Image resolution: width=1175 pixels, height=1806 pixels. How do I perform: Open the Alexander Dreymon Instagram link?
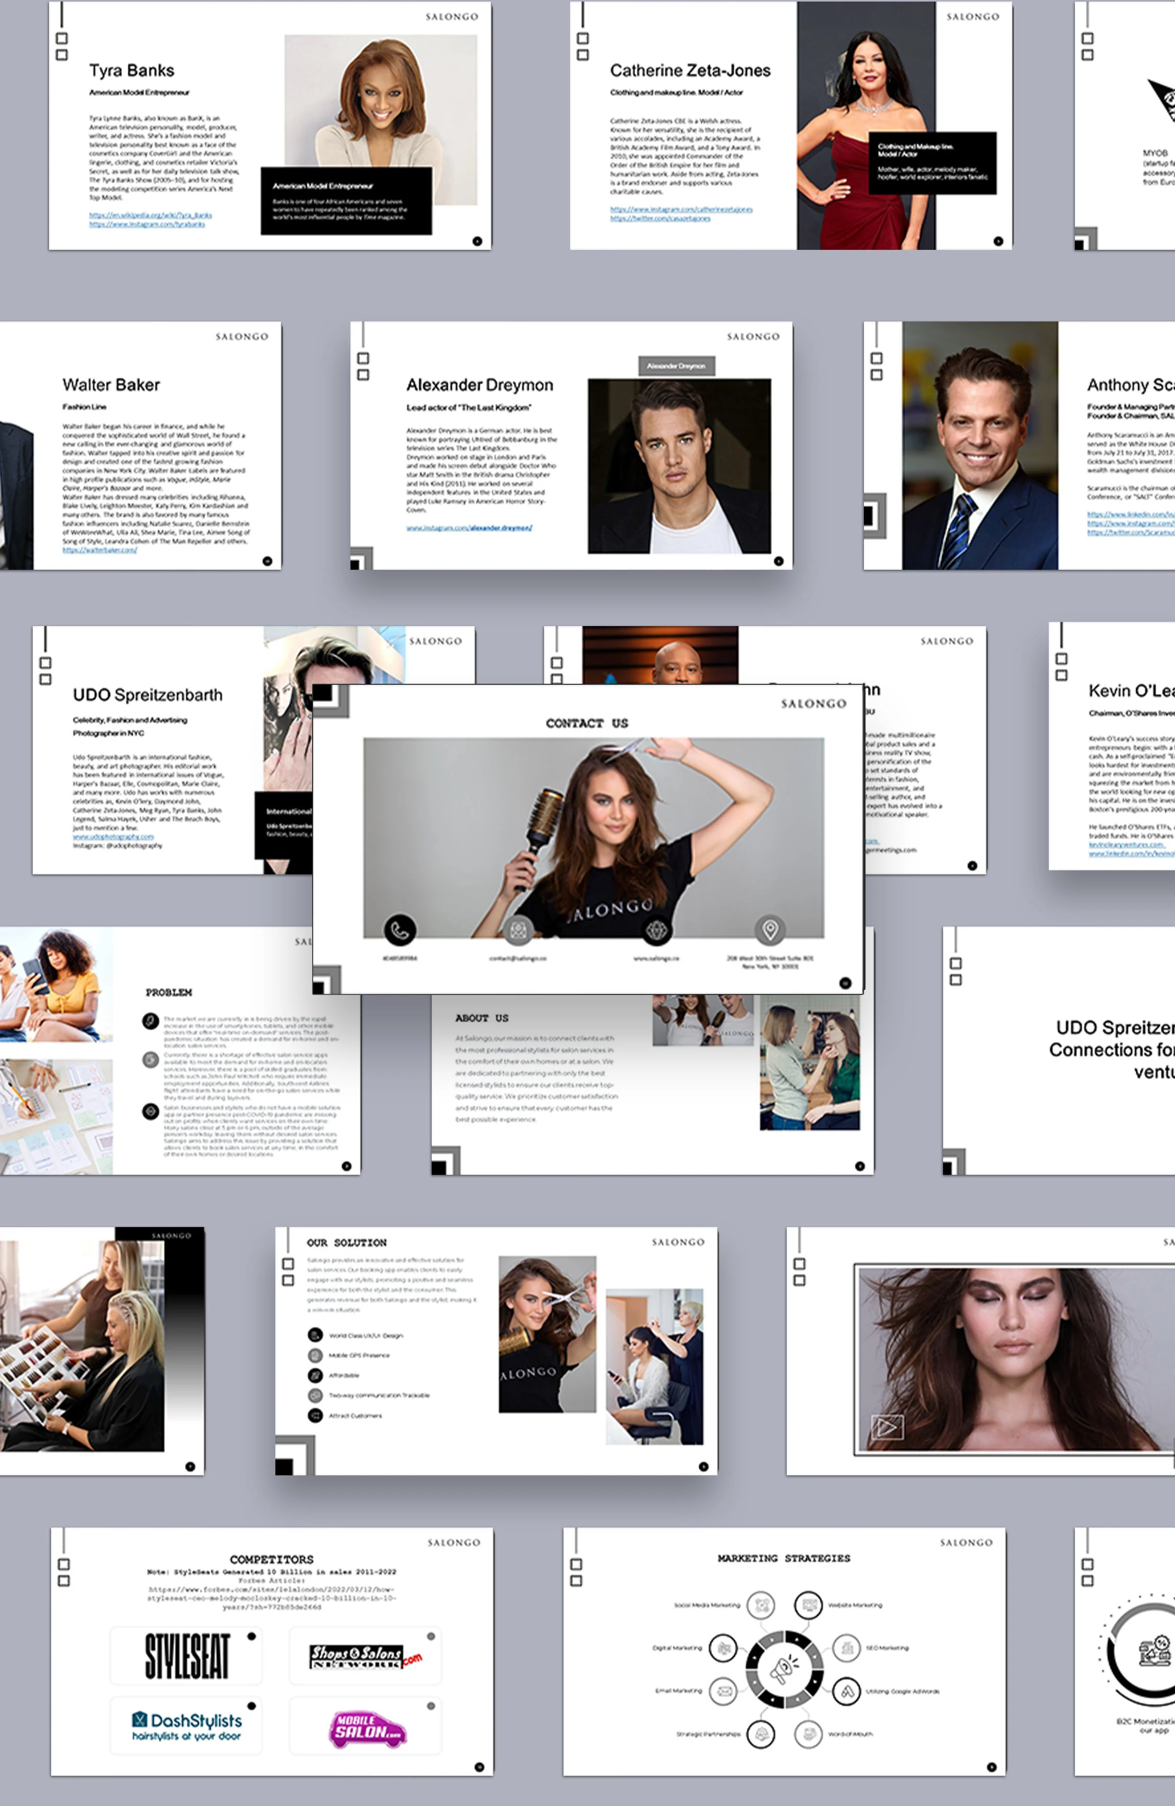pos(469,527)
